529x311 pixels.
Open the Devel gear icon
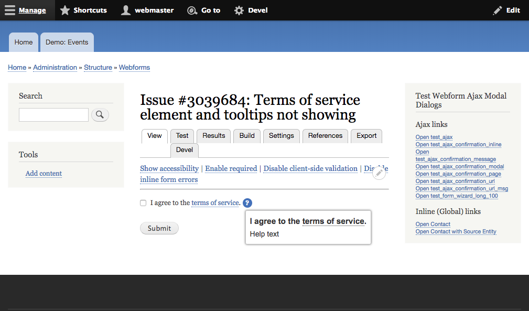(x=239, y=10)
